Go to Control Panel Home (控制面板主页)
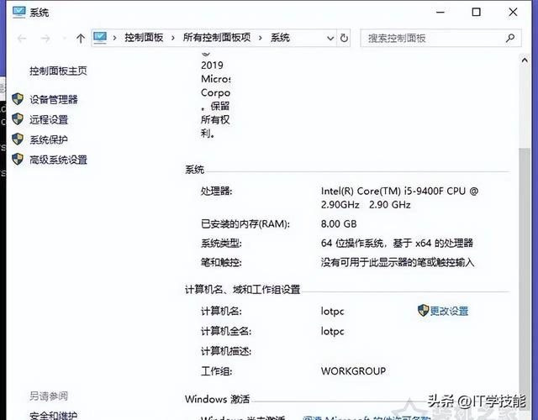Viewport: 538px width, 420px height. 58,71
